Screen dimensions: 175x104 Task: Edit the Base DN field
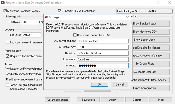pos(102,53)
